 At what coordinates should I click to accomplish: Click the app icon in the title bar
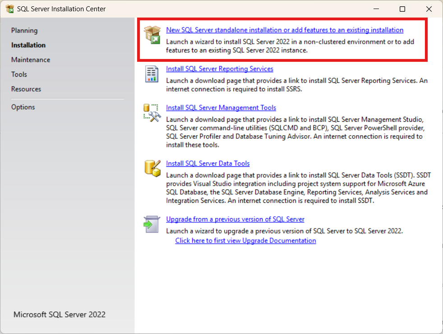9,9
